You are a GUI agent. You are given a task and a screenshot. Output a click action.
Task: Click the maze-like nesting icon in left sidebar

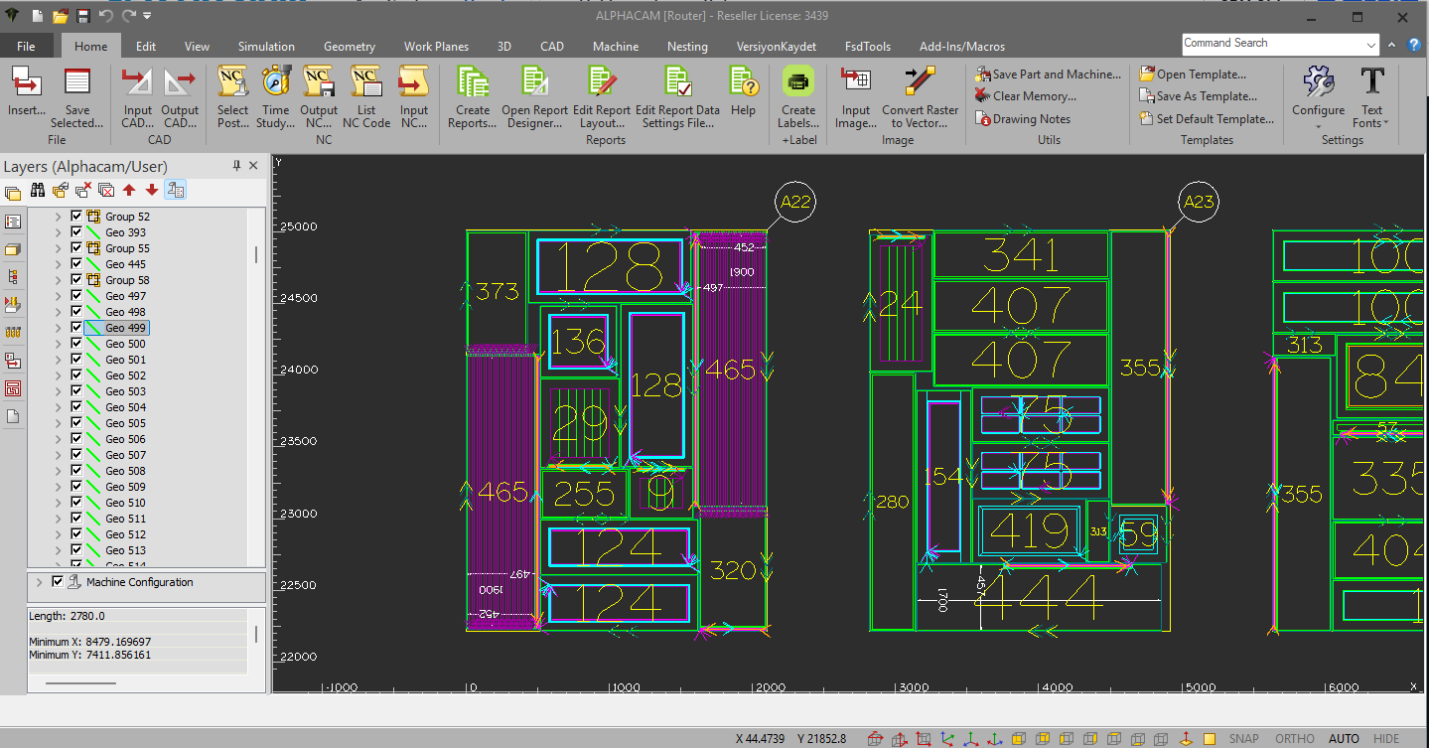point(13,388)
